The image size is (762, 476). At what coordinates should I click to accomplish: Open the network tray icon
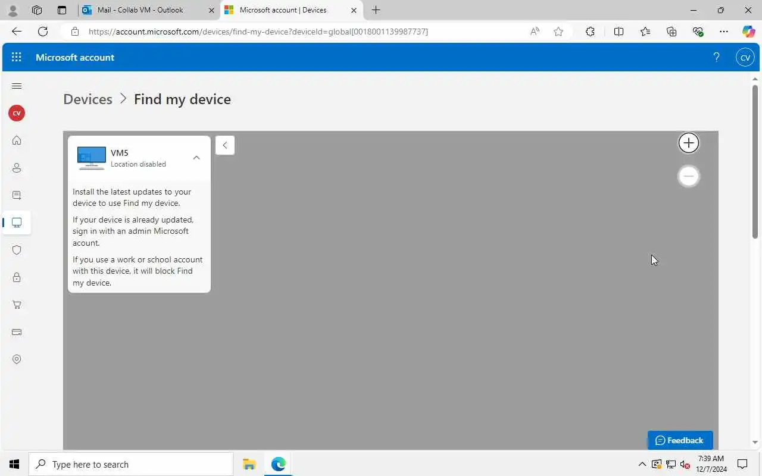[670, 464]
